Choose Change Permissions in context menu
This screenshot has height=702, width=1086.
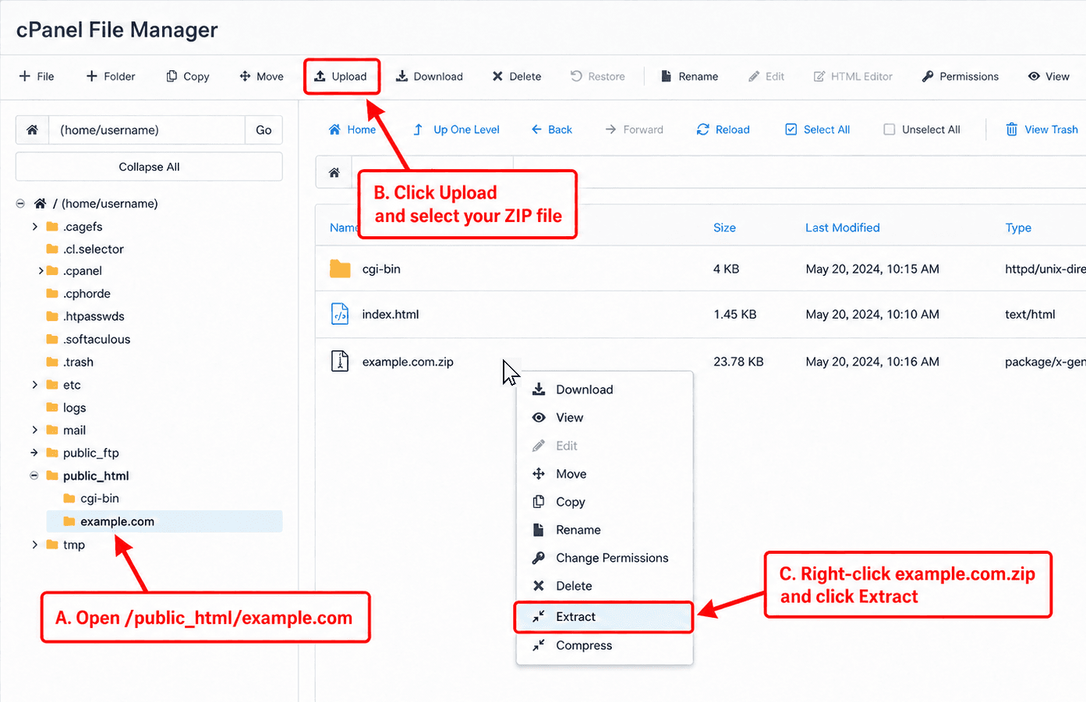[x=604, y=558]
